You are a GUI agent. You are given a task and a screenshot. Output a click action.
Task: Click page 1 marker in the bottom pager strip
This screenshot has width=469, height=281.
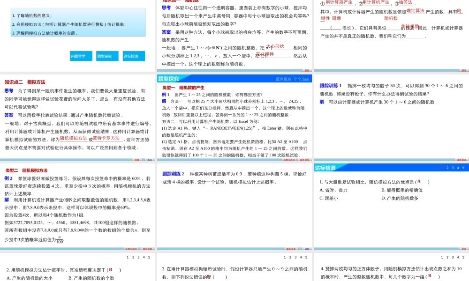point(128,257)
